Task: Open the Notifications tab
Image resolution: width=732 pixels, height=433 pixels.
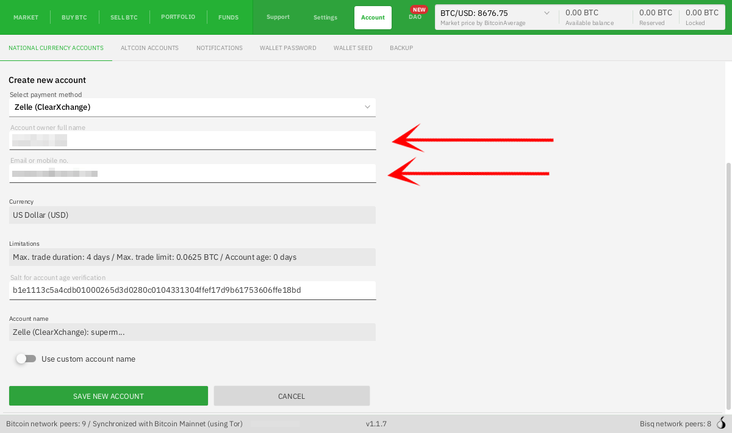Action: coord(220,48)
